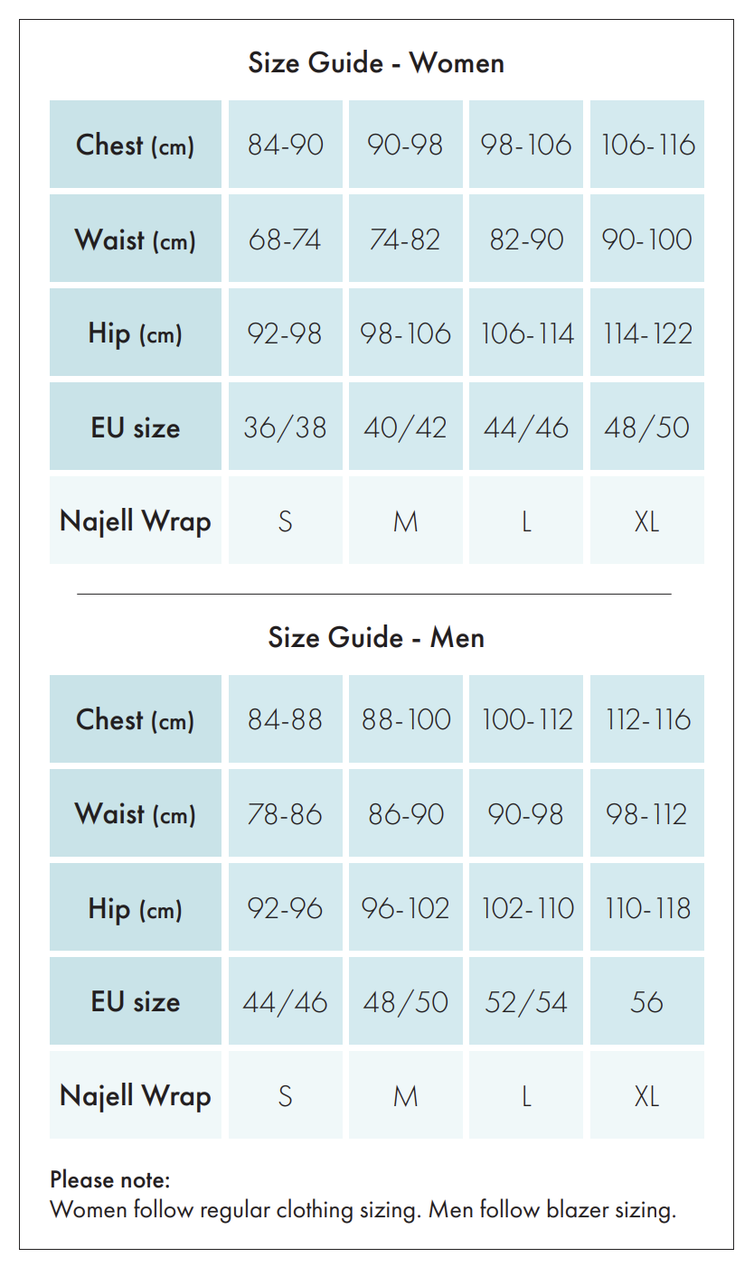Select men's EU size 56

point(647,1001)
